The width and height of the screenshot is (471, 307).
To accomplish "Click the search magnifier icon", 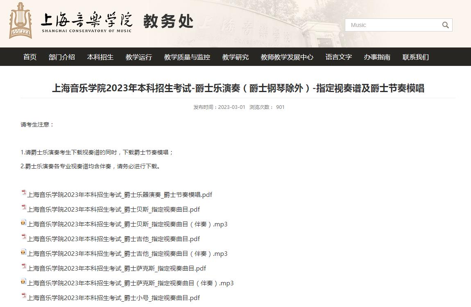I will point(446,25).
